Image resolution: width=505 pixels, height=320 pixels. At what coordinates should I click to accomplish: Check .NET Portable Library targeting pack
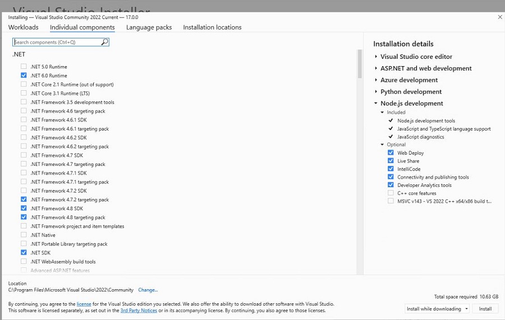[x=24, y=243]
